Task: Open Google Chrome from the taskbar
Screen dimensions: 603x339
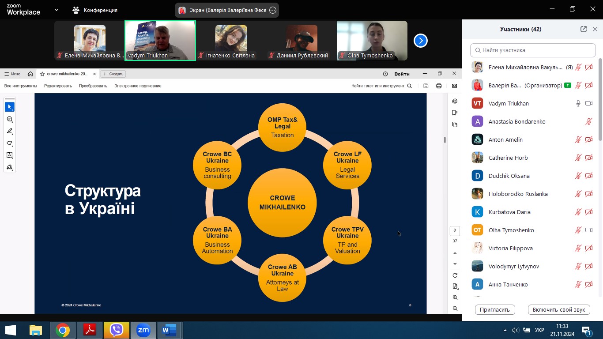Action: click(63, 330)
